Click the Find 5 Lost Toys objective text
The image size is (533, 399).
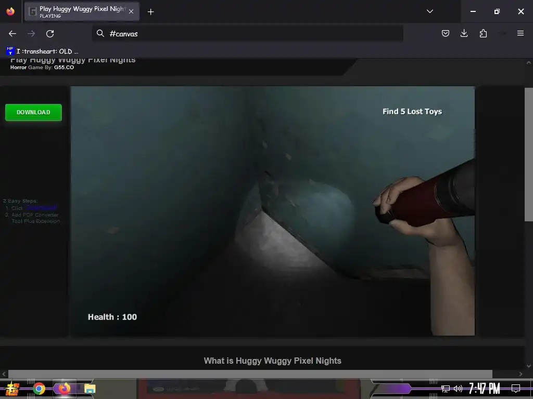pos(412,111)
